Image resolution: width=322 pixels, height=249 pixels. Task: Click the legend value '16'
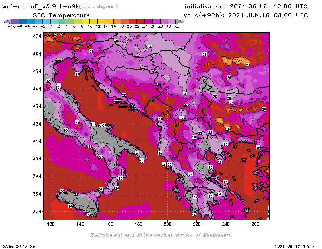(114, 26)
